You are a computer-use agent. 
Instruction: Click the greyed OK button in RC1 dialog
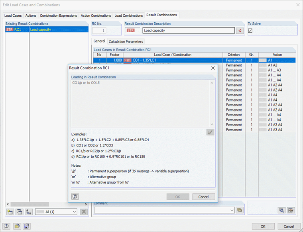tap(178, 197)
